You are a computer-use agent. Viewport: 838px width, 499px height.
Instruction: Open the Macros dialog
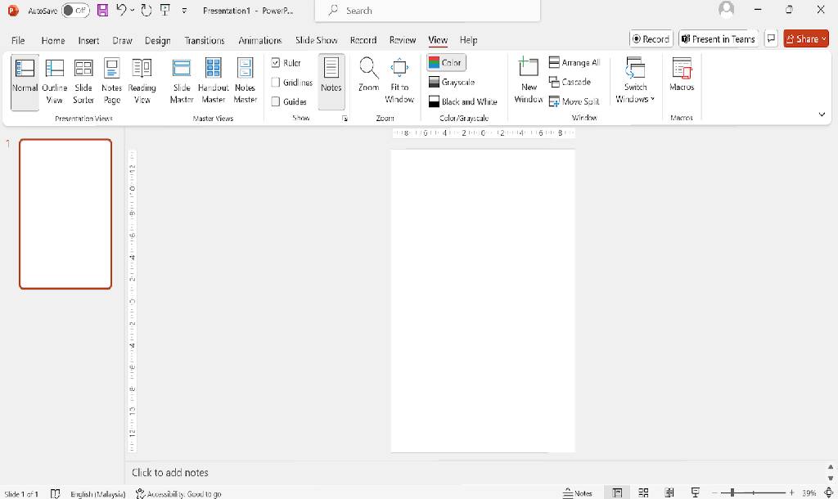[x=682, y=74]
